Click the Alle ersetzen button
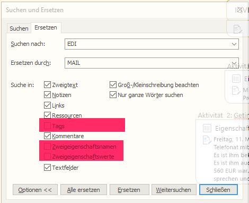This screenshot has width=249, height=203. pos(84,190)
